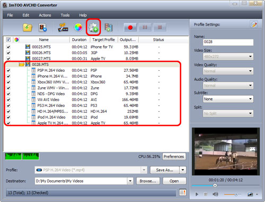Click the Browse... button

(148, 181)
